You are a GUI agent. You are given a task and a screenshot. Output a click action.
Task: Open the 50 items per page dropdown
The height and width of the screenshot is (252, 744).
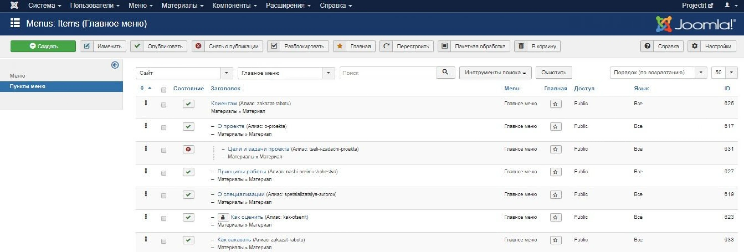tap(724, 73)
